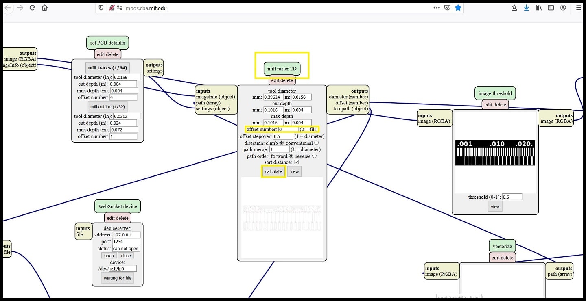The image size is (586, 301).
Task: Click the image threshold module title
Action: coord(495,93)
